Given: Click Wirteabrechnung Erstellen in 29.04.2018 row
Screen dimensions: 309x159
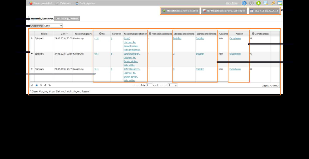Looking at the screenshot, I should pyautogui.click(x=200, y=69).
